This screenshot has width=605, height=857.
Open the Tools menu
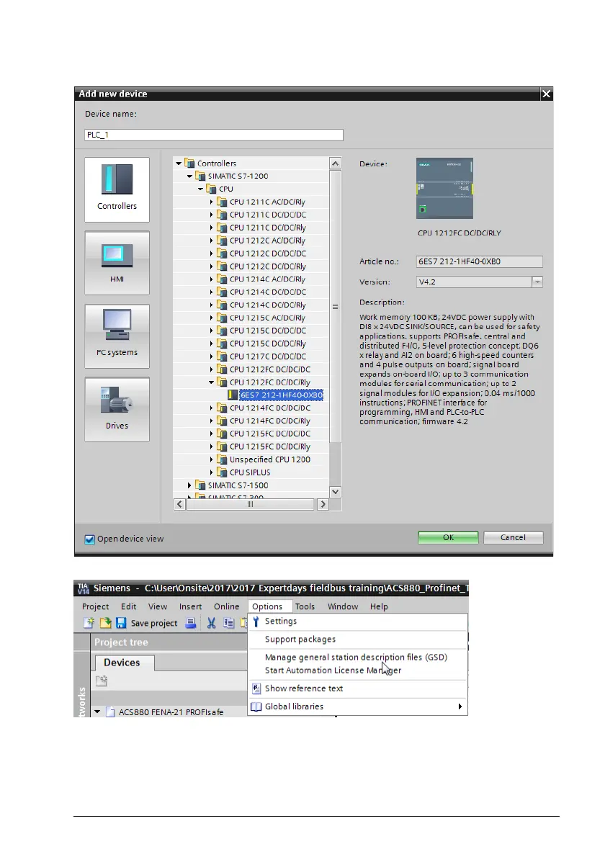pos(305,606)
